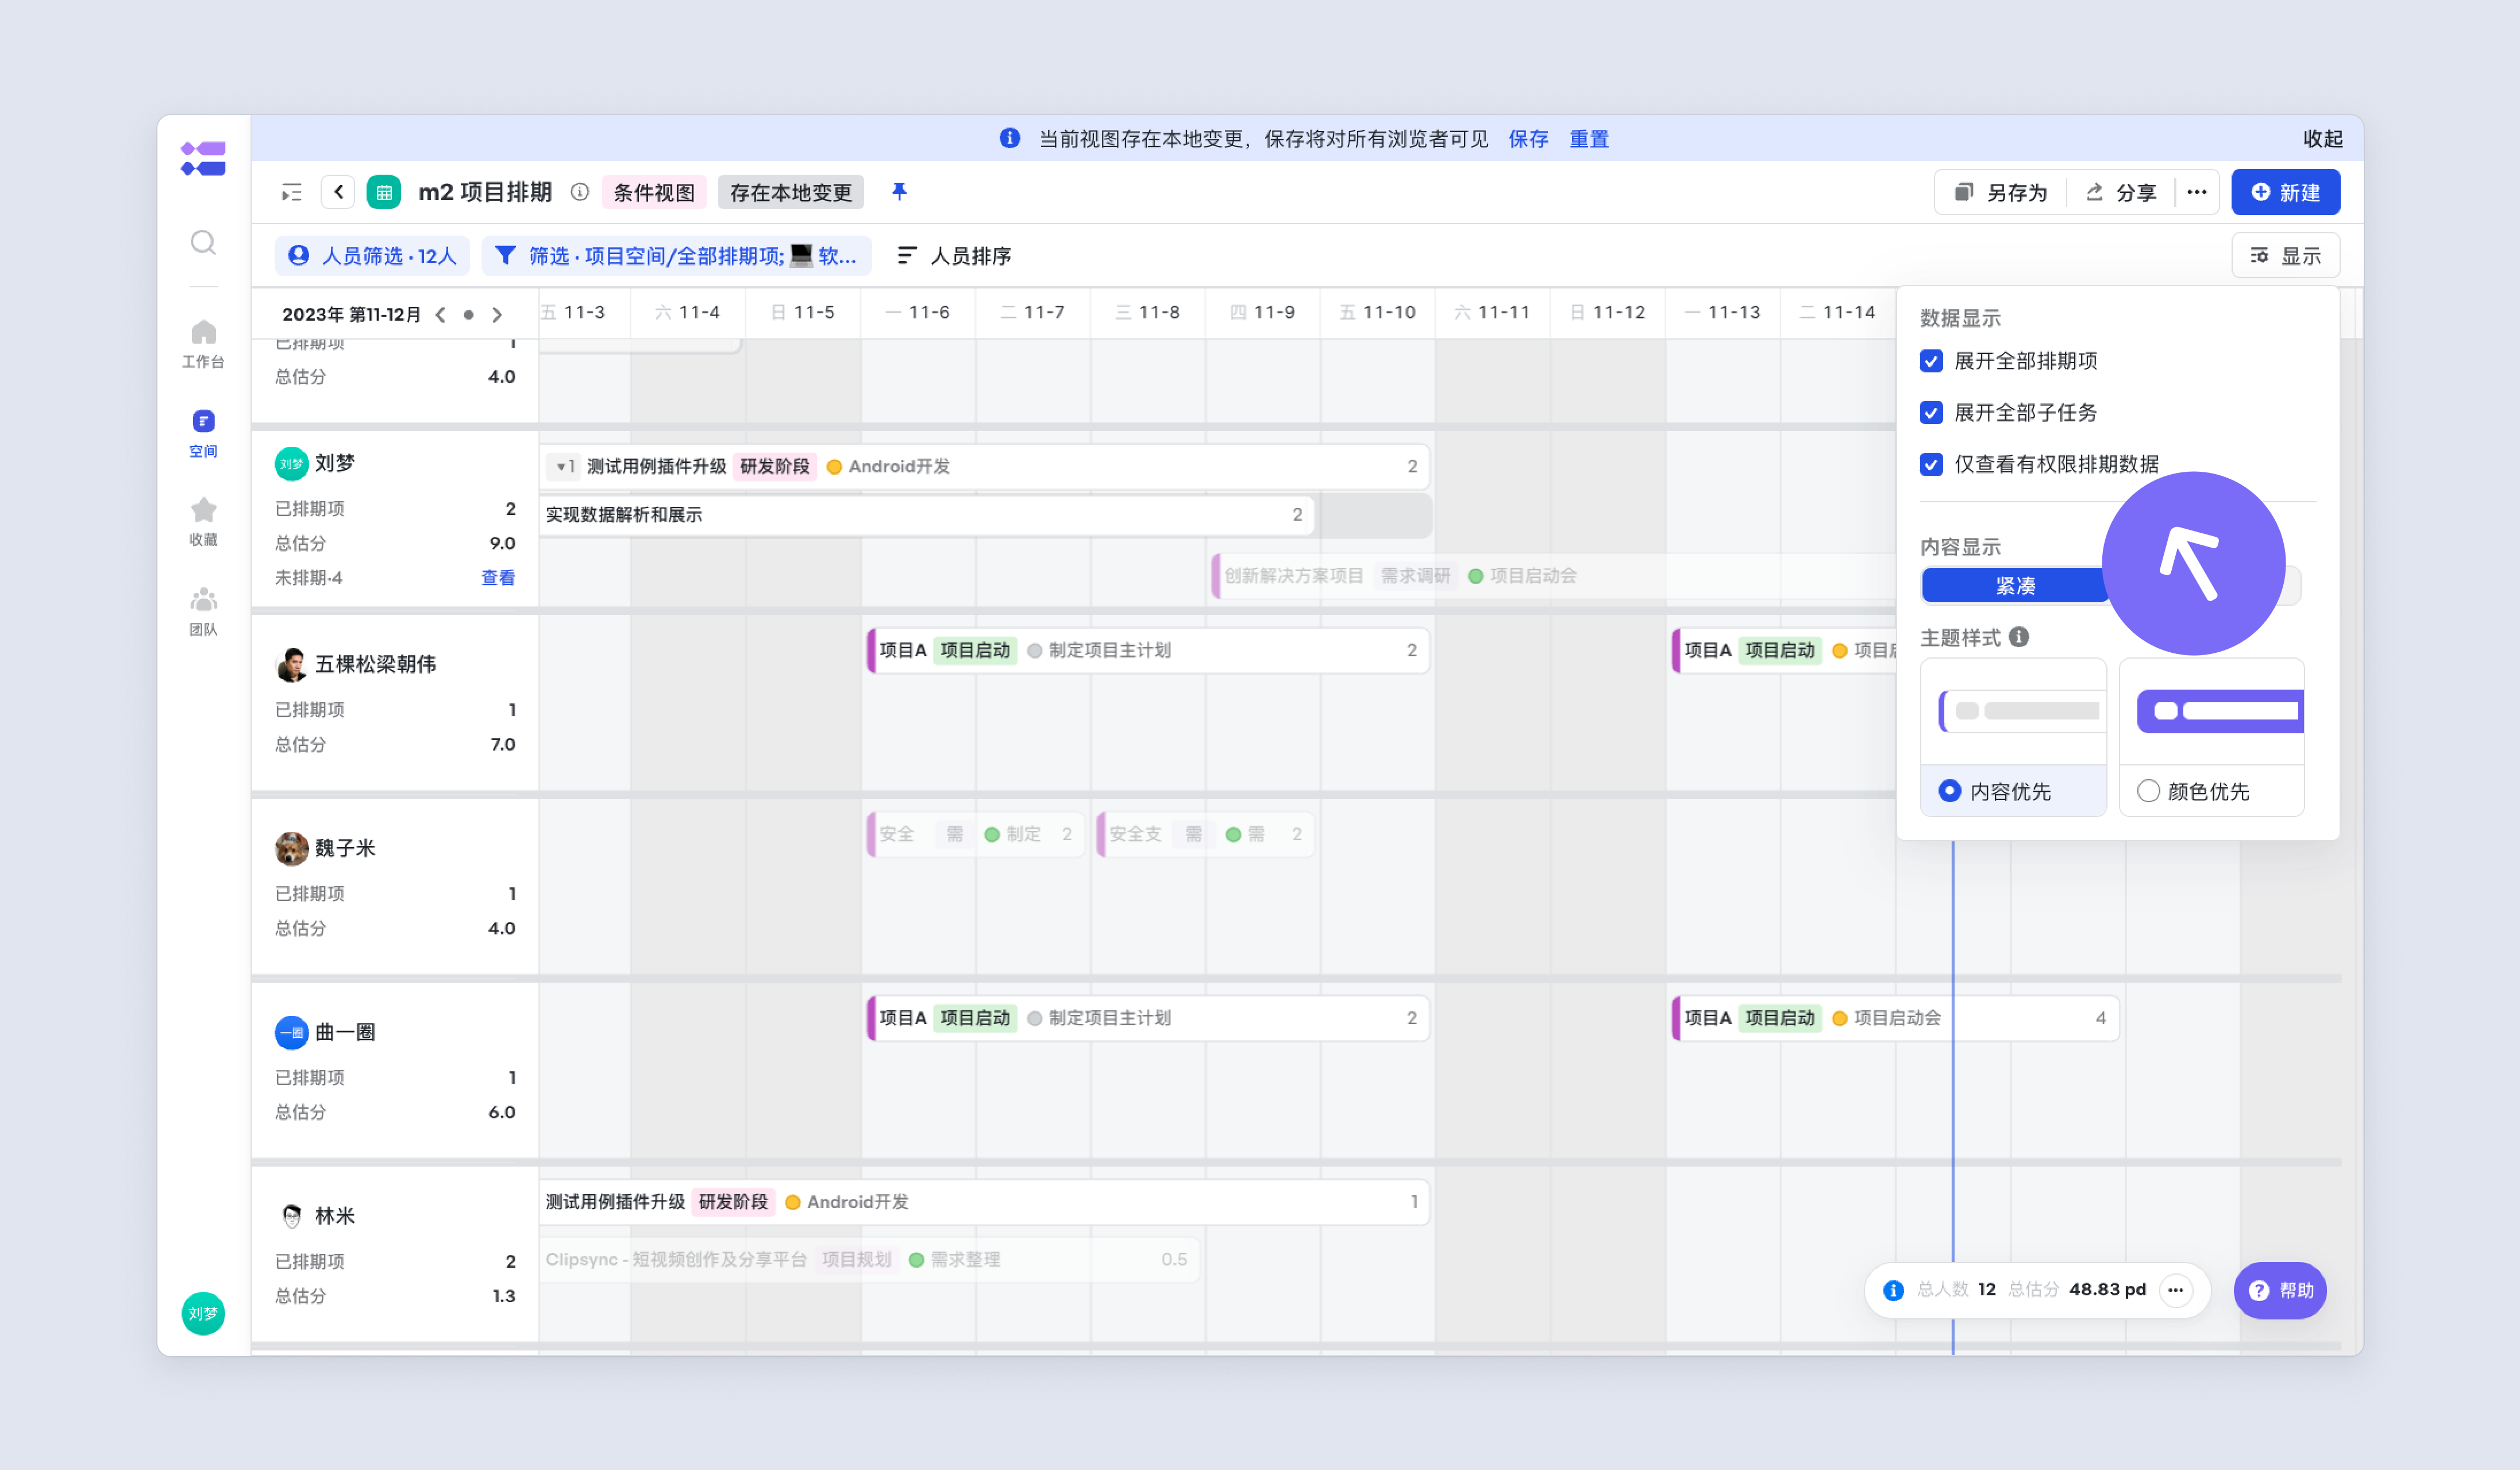Screen dimensions: 2520x1470
Task: Collapse subtasks of 测试用例插件升级 in 刘梦's row
Action: [565, 466]
